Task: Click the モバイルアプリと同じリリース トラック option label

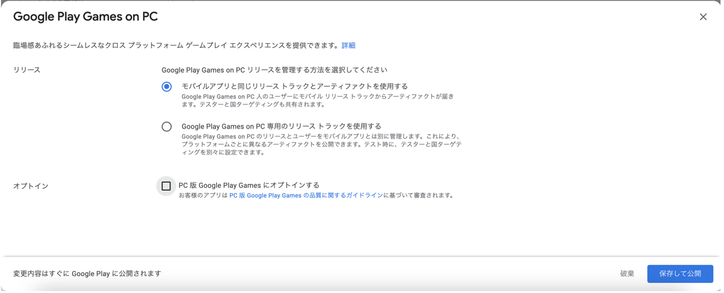Action: pyautogui.click(x=294, y=86)
